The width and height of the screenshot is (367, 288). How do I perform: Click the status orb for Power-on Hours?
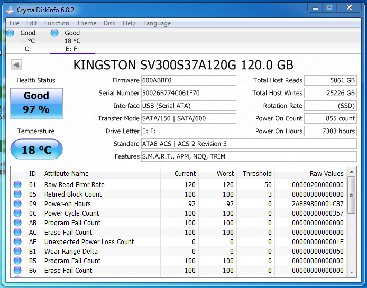pyautogui.click(x=17, y=203)
